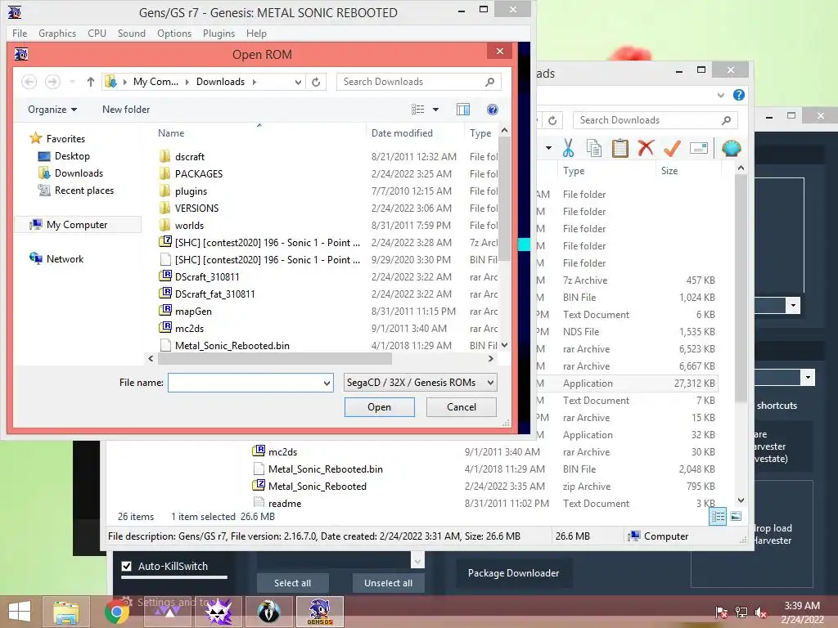Click the Unselect all button
The width and height of the screenshot is (838, 628).
388,583
